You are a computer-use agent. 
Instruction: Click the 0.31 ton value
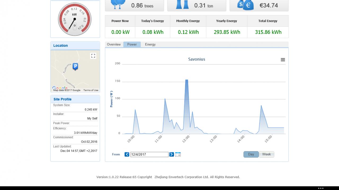click(x=204, y=5)
